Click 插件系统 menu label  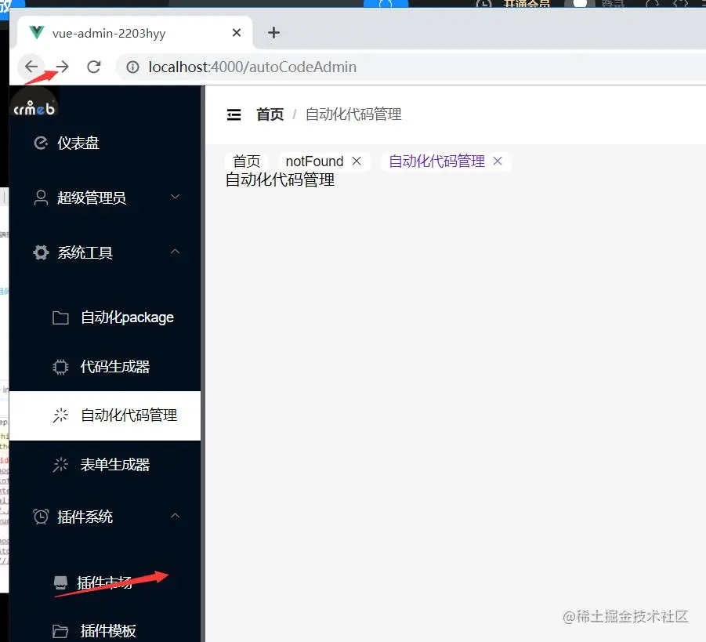(85, 517)
